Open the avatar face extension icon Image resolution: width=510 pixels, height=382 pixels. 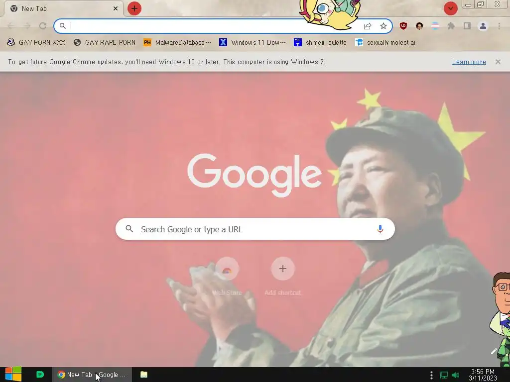[419, 26]
